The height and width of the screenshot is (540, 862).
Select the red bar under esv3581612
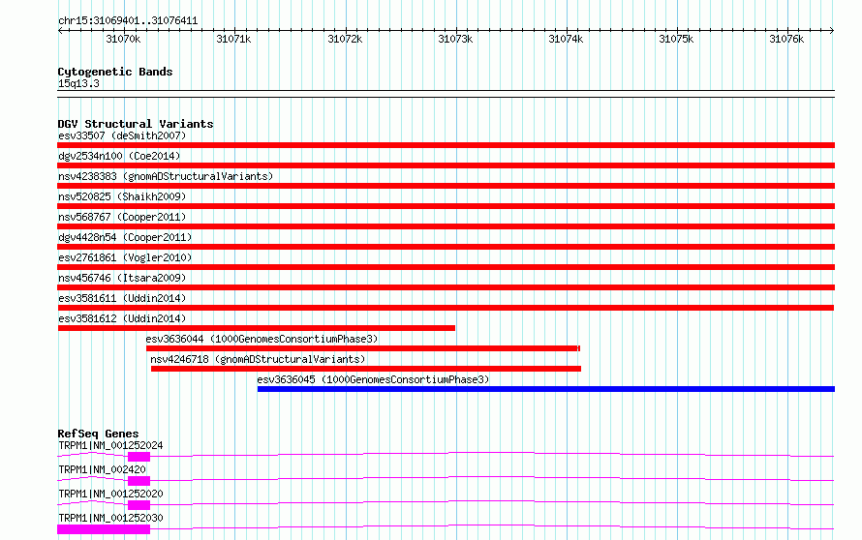point(257,328)
